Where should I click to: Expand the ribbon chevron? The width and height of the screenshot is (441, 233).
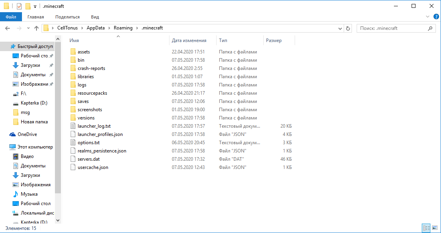click(428, 17)
